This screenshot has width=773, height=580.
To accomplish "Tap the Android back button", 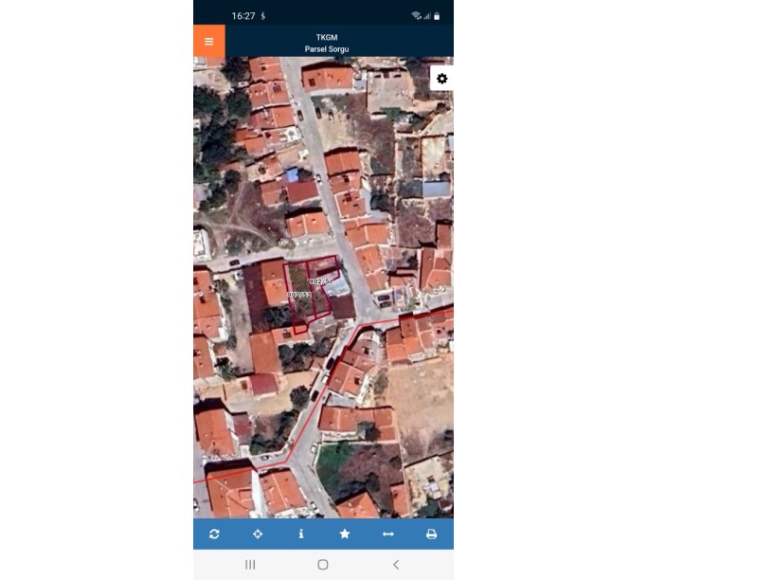I will [x=395, y=565].
